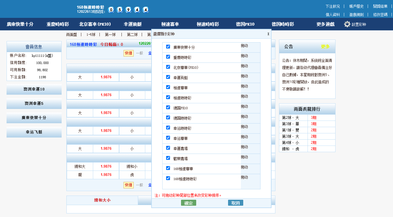
Task: Open the 下注狀況 link
Action: 333,6
